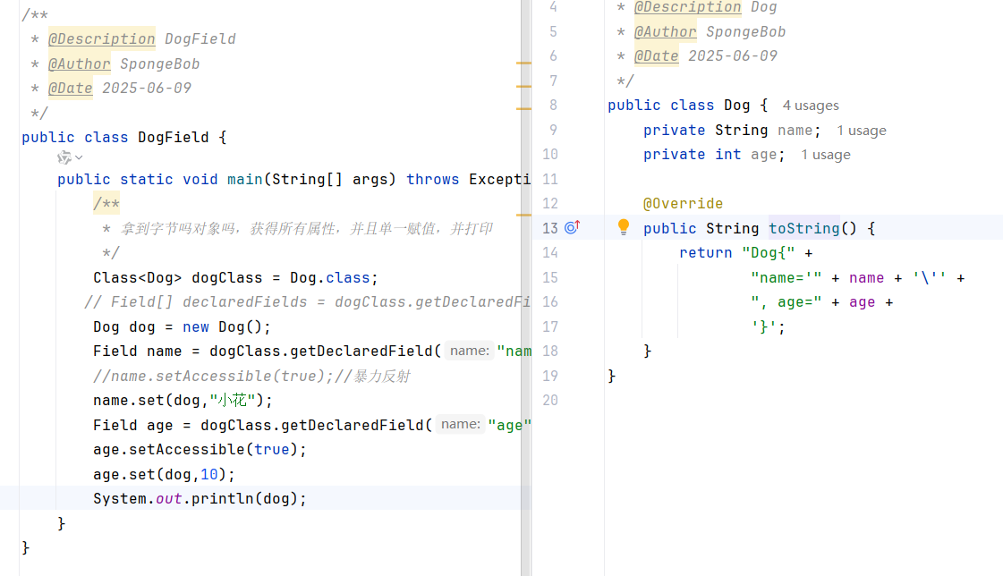Click the @Override annotation
Screen dimensions: 1003x576
pos(684,203)
